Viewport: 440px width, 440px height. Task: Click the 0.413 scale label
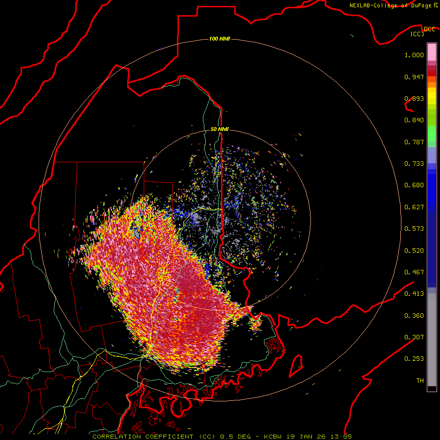[414, 294]
